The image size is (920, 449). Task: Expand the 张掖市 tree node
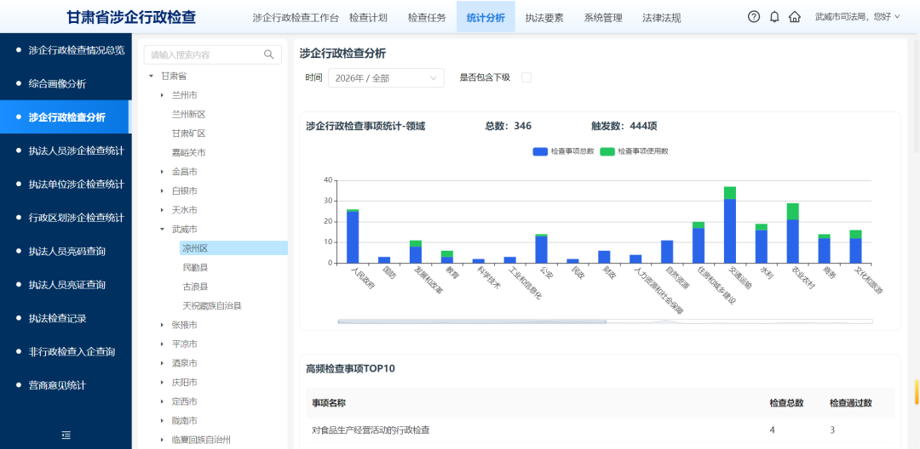pyautogui.click(x=162, y=325)
